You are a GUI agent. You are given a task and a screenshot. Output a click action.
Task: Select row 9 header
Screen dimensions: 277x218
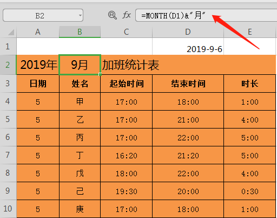[x=8, y=191]
